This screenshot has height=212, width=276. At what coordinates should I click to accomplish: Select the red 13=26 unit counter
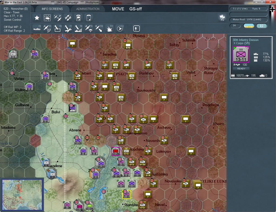point(115,151)
